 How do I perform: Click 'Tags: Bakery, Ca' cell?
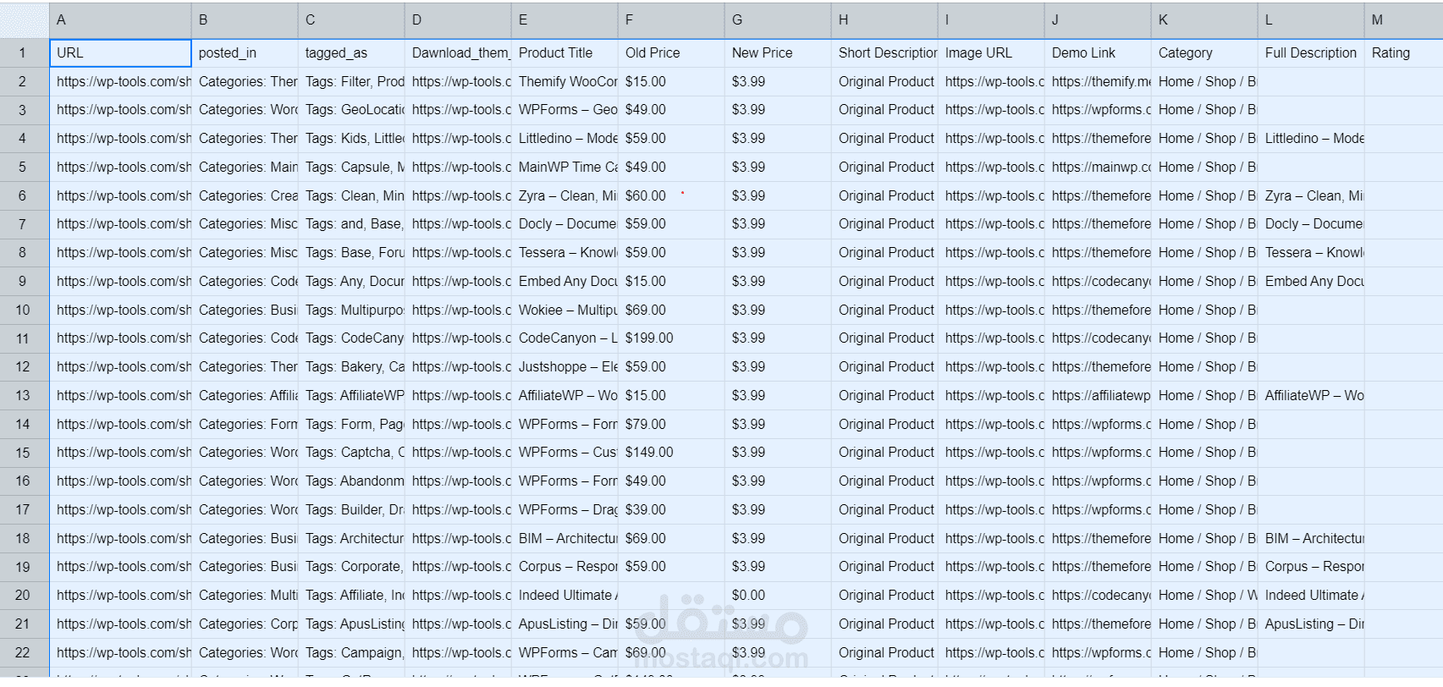coord(351,367)
